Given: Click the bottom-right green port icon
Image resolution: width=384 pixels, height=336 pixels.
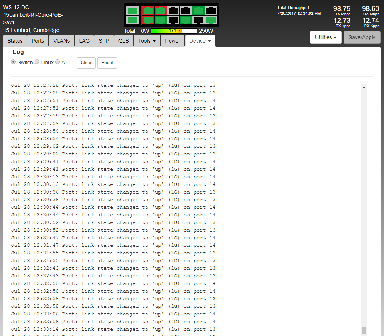Looking at the screenshot, I should [x=211, y=20].
